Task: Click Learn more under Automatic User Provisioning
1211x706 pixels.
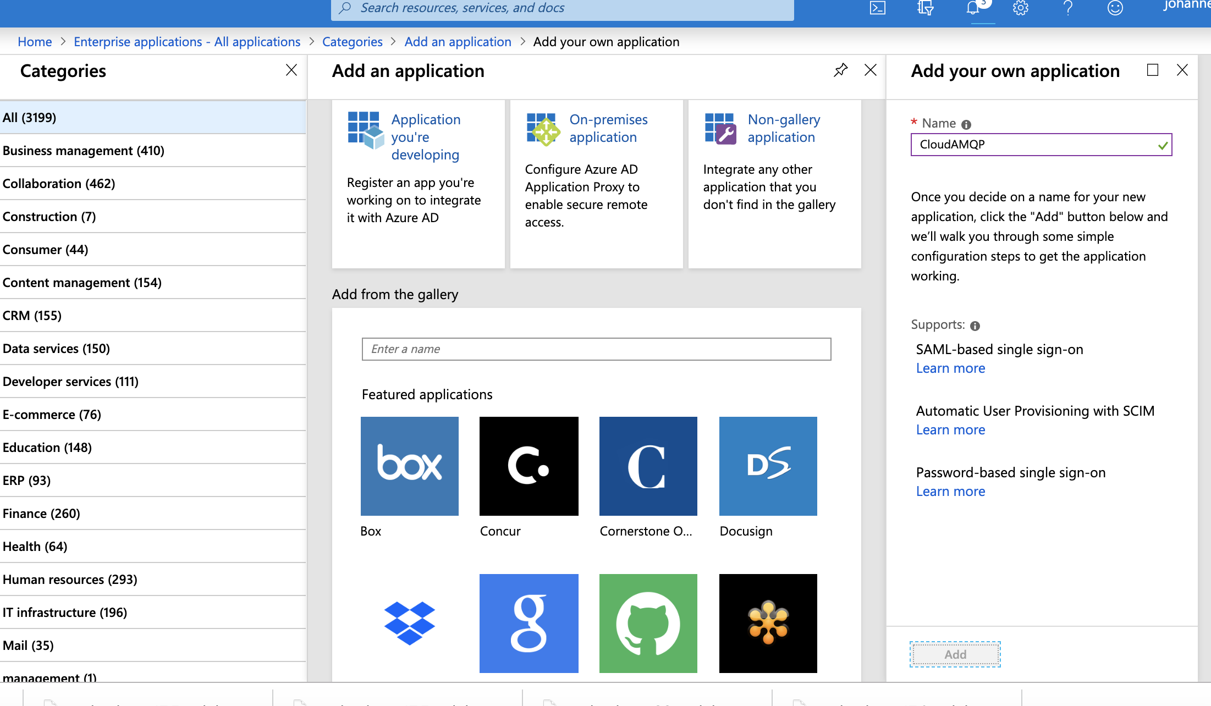Action: [x=950, y=430]
